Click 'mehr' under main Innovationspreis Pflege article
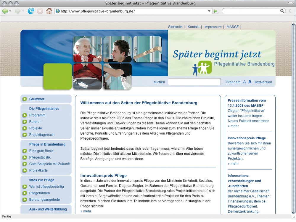This screenshot has width=296, height=222. coord(86,211)
